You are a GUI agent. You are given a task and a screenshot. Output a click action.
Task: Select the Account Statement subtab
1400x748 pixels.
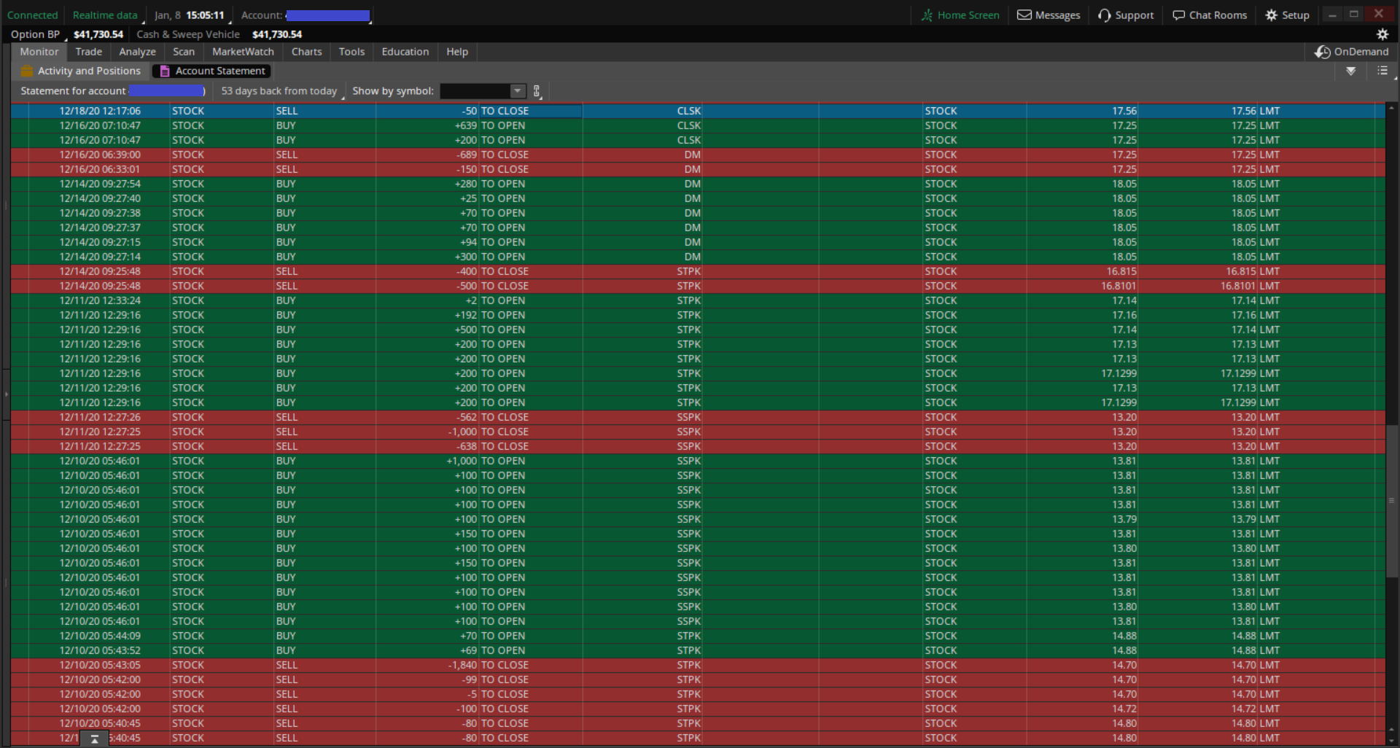tap(212, 71)
